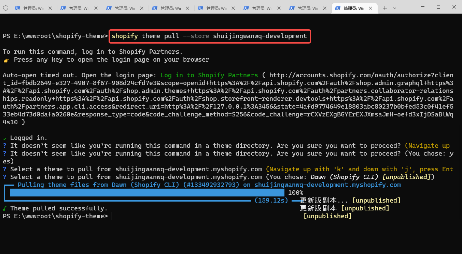Minimize the Windows Terminal window

[423, 7]
